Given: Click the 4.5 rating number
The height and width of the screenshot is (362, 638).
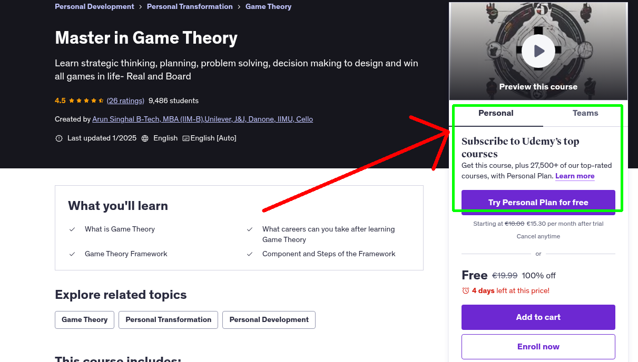Looking at the screenshot, I should point(60,100).
